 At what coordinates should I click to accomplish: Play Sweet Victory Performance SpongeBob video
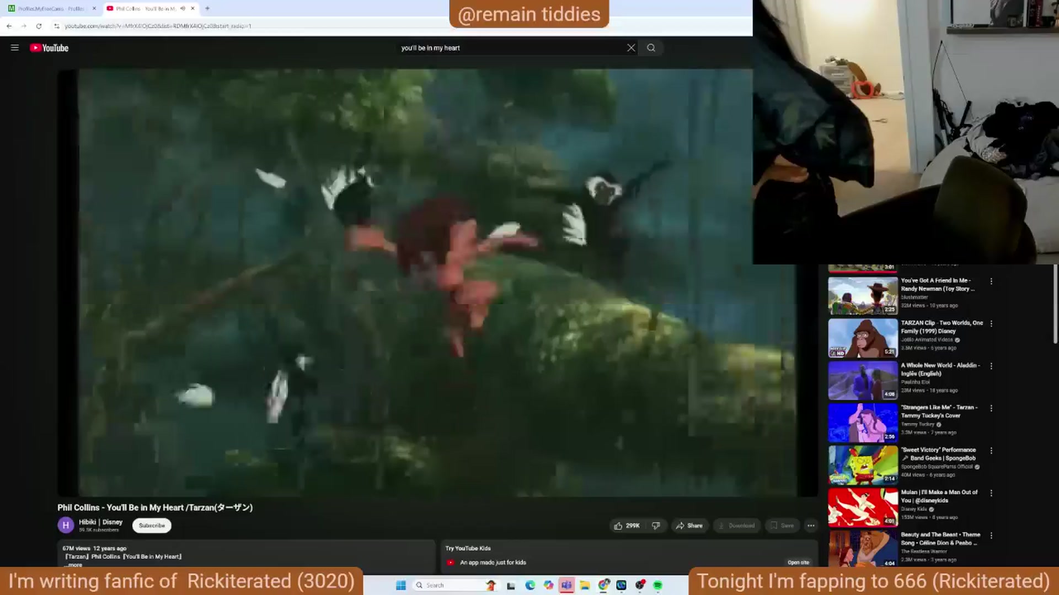click(863, 465)
